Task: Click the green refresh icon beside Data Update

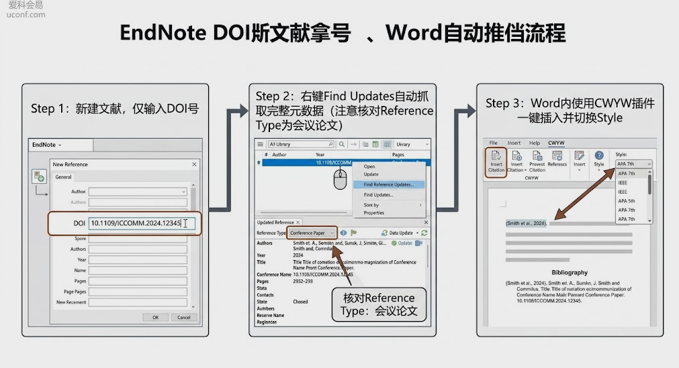Action: 424,233
